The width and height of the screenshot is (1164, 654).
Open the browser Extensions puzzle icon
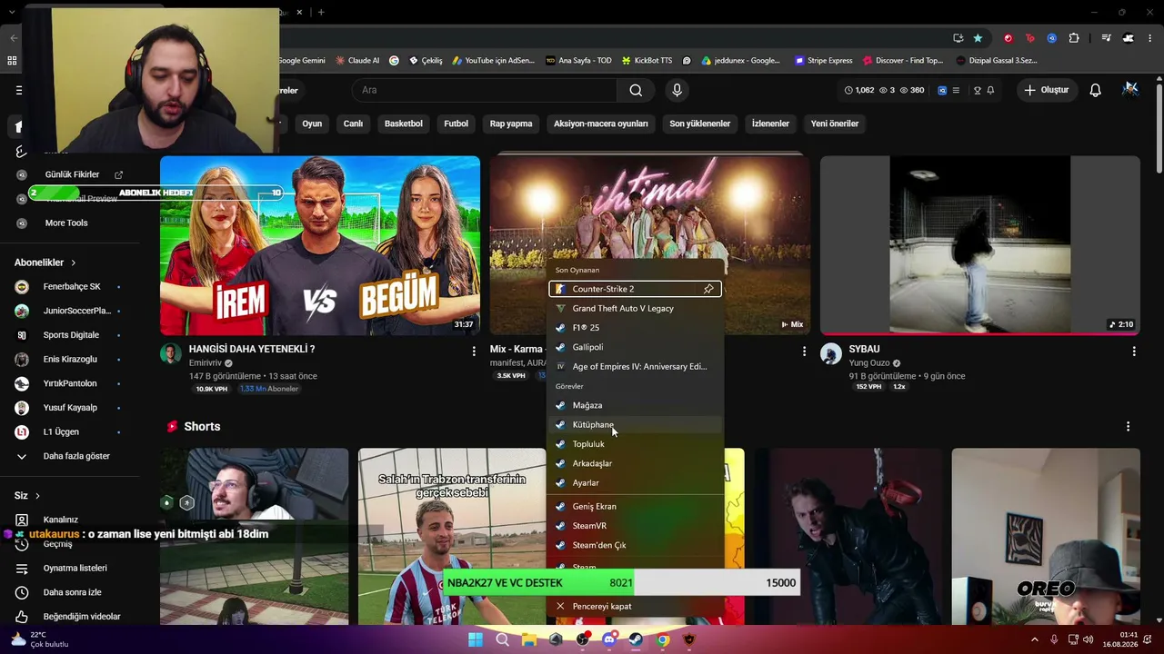pos(1074,38)
